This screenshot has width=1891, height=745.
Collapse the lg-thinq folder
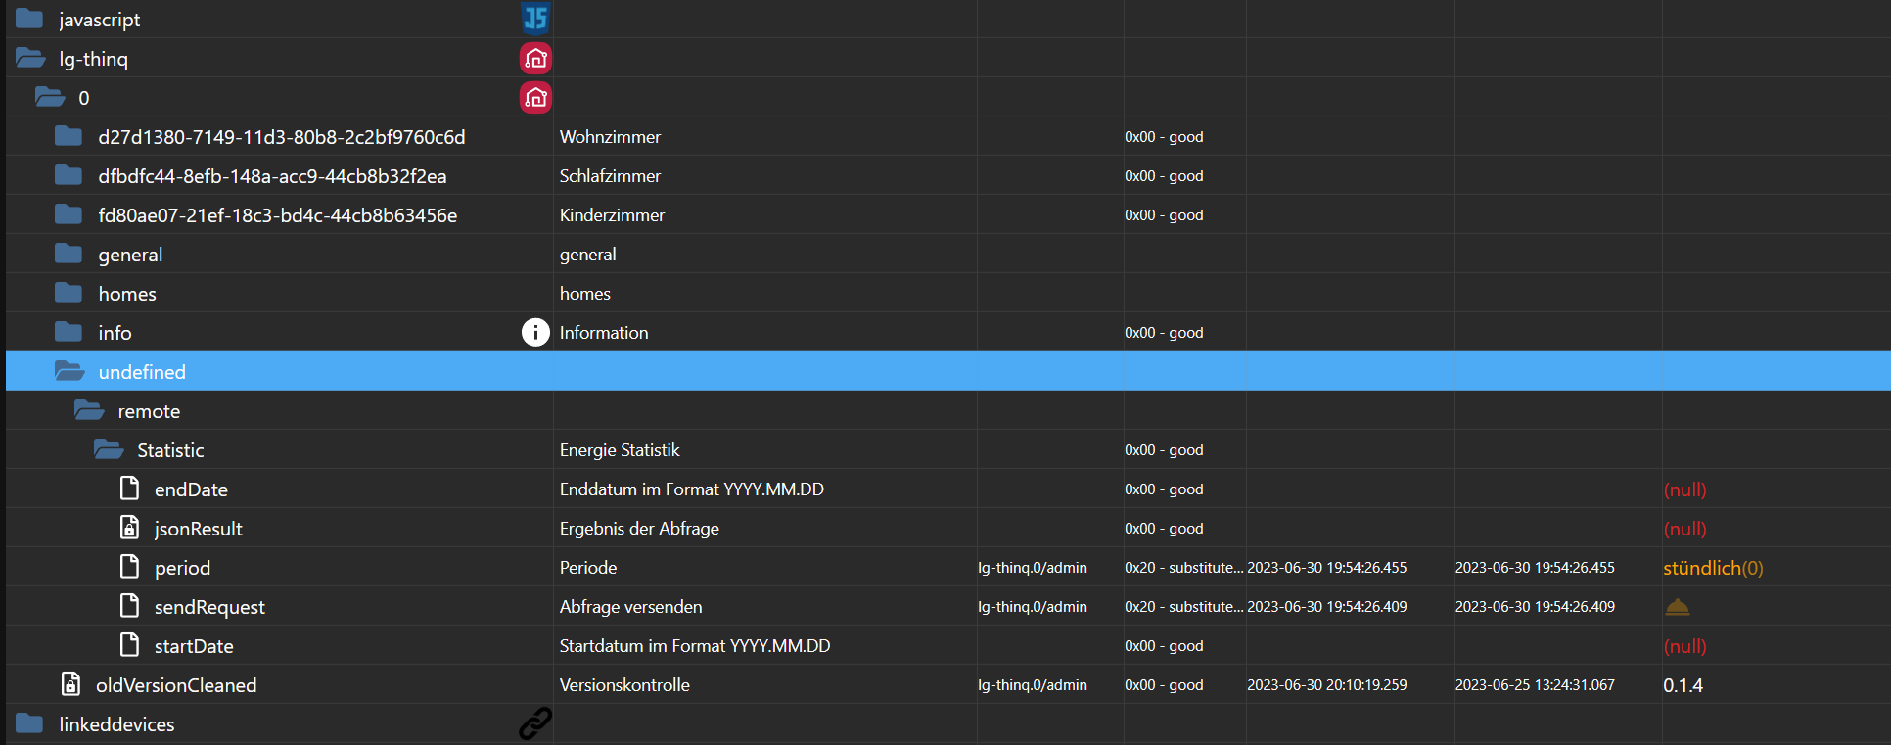(x=30, y=59)
